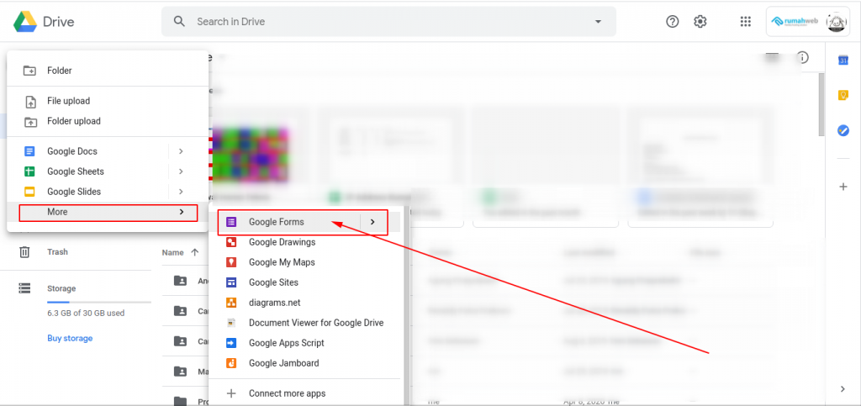
Task: Click the red Google Drawings icon
Action: (x=231, y=242)
